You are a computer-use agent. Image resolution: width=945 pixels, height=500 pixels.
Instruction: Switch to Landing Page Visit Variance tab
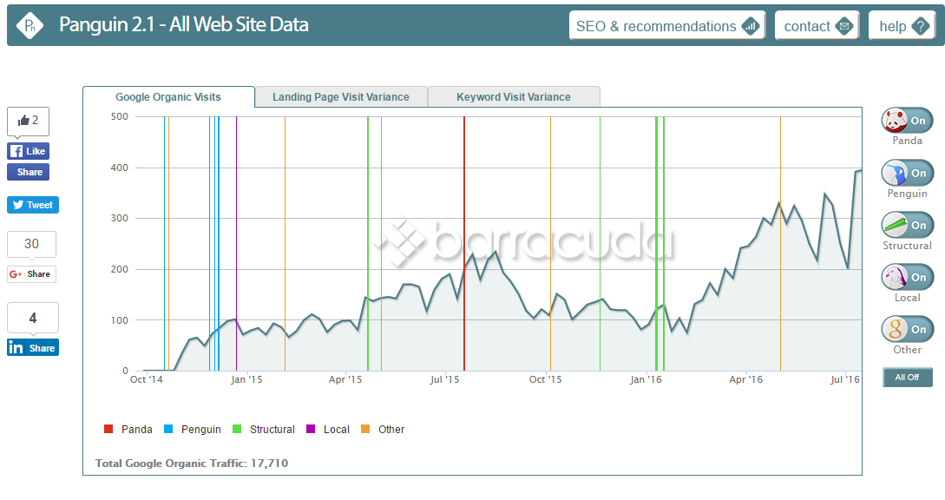pos(340,96)
